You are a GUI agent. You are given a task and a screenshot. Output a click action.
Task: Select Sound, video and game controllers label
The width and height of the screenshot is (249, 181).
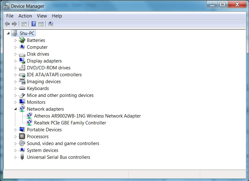point(63,143)
